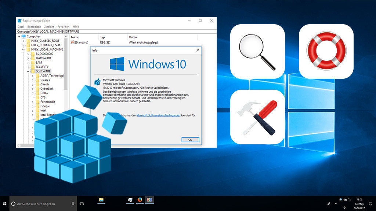Click the Microsoft Windows cube icon in Info
Image resolution: width=376 pixels, height=211 pixels.
pyautogui.click(x=97, y=82)
